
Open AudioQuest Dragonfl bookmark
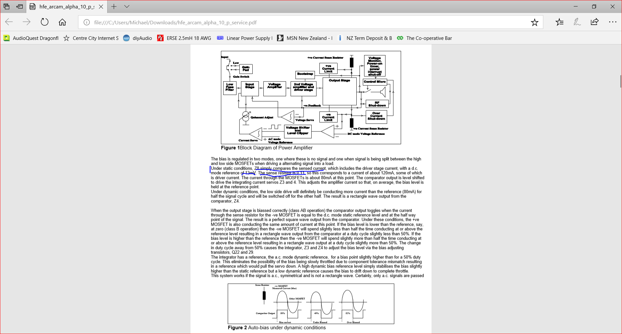(x=31, y=38)
